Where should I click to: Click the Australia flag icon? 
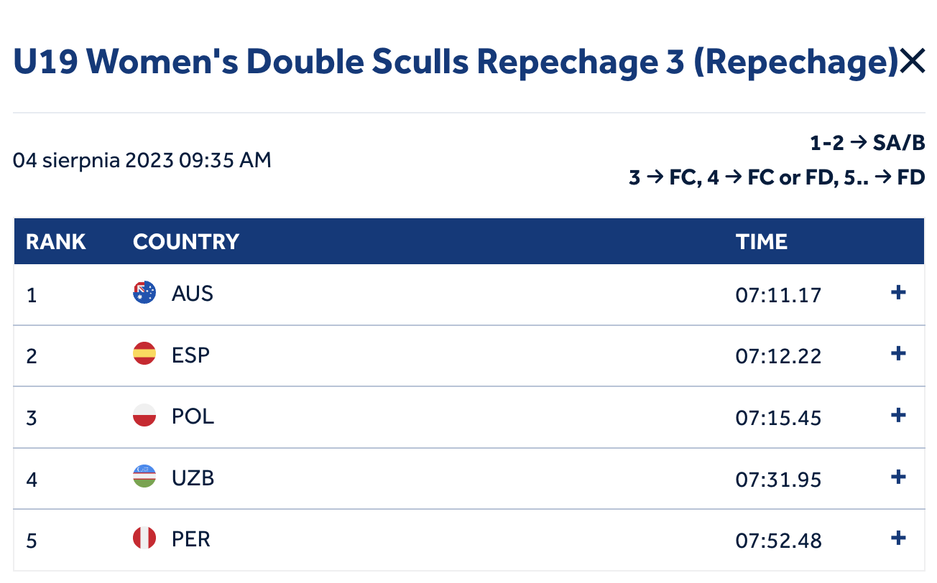144,293
